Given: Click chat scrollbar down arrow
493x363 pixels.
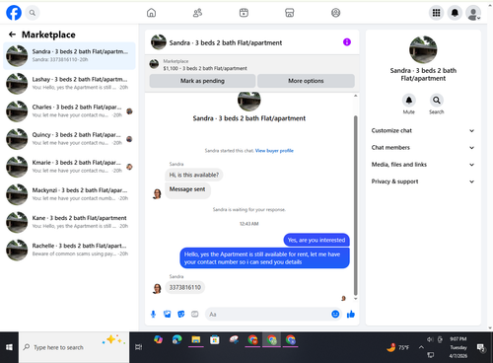Looking at the screenshot, I should point(355,299).
